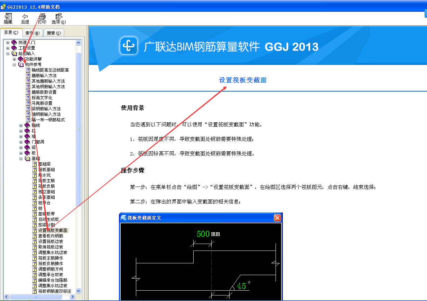Click the tree horizontal scrollbar left arrow

coord(6,297)
